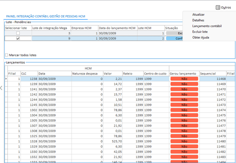Screen dimensions: 236x163
Task: Click the red Não badge for sequencial 11468
Action: 184,79
